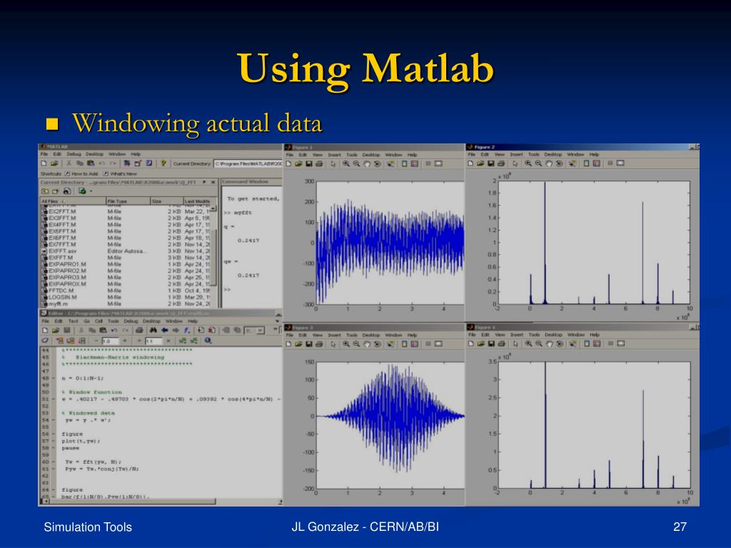Open Desktop menu in main MATLAB window
The image size is (731, 548).
click(94, 154)
